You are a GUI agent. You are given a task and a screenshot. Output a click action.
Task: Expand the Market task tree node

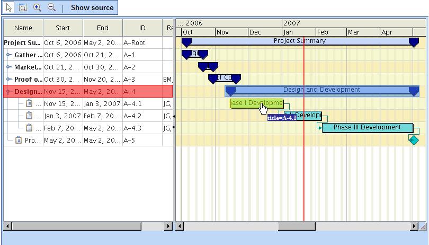tap(9, 67)
